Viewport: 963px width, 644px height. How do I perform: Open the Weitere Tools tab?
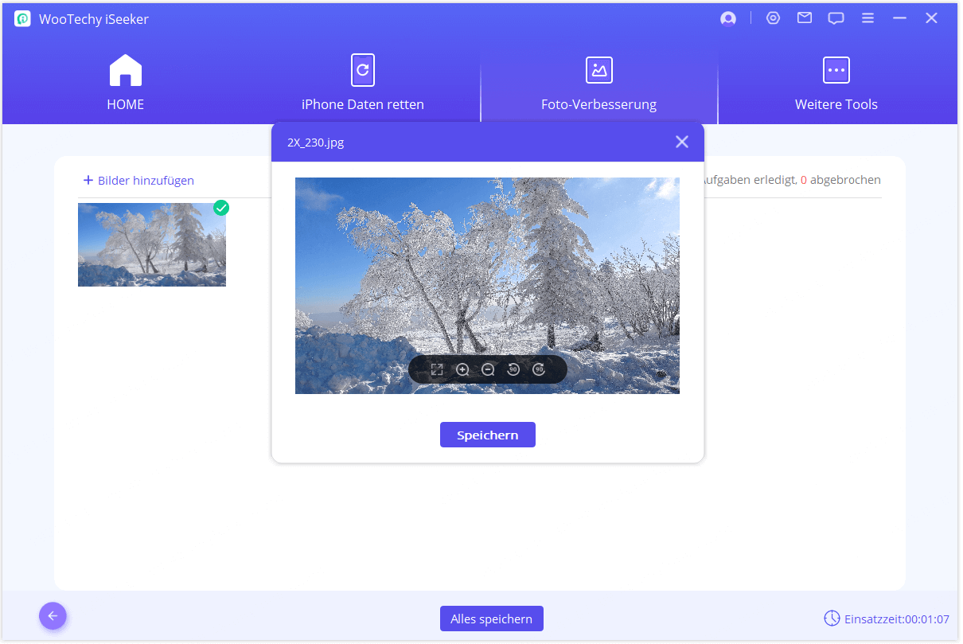click(x=836, y=83)
